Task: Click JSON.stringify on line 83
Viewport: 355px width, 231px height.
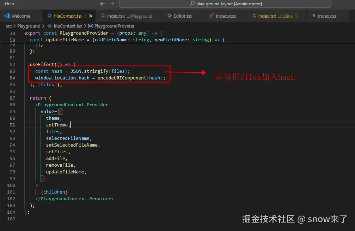Action: coord(90,71)
